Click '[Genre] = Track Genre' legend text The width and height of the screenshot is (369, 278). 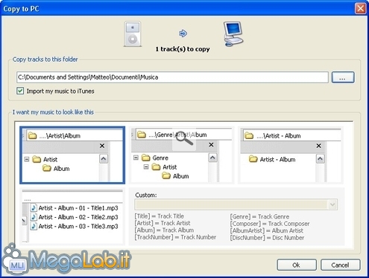point(259,216)
